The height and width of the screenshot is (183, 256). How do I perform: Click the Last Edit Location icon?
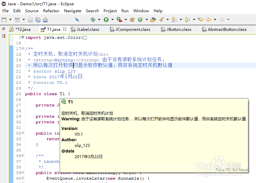(201, 20)
